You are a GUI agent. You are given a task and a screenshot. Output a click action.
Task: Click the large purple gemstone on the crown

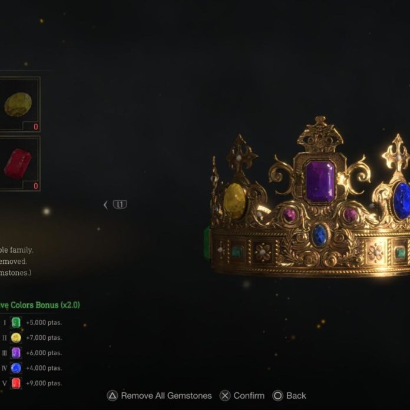[320, 181]
